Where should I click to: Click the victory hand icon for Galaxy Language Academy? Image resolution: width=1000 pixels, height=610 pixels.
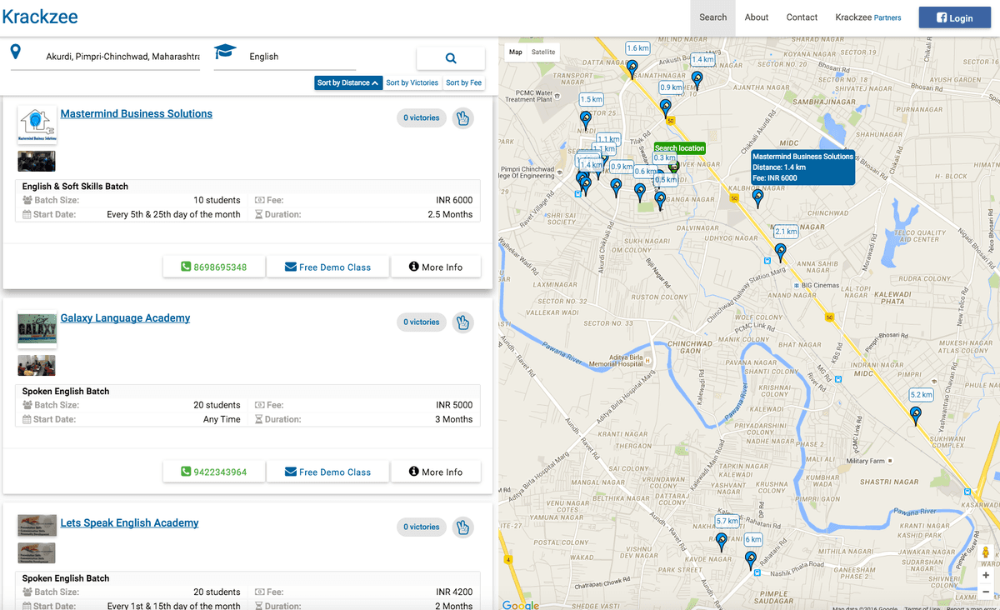tap(462, 322)
